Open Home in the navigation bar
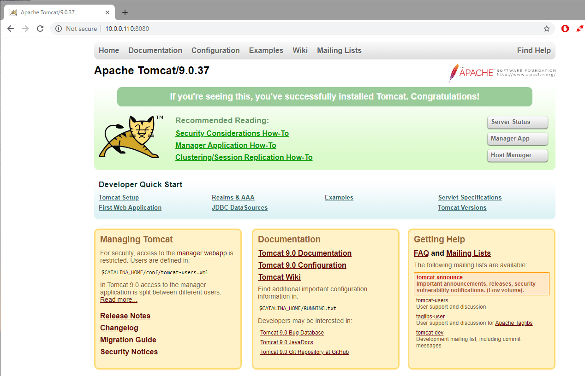This screenshot has width=585, height=376. 109,51
